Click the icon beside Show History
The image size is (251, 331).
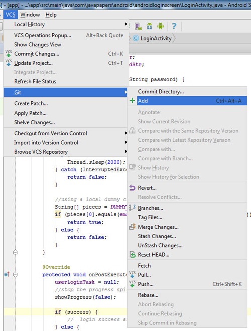132,167
